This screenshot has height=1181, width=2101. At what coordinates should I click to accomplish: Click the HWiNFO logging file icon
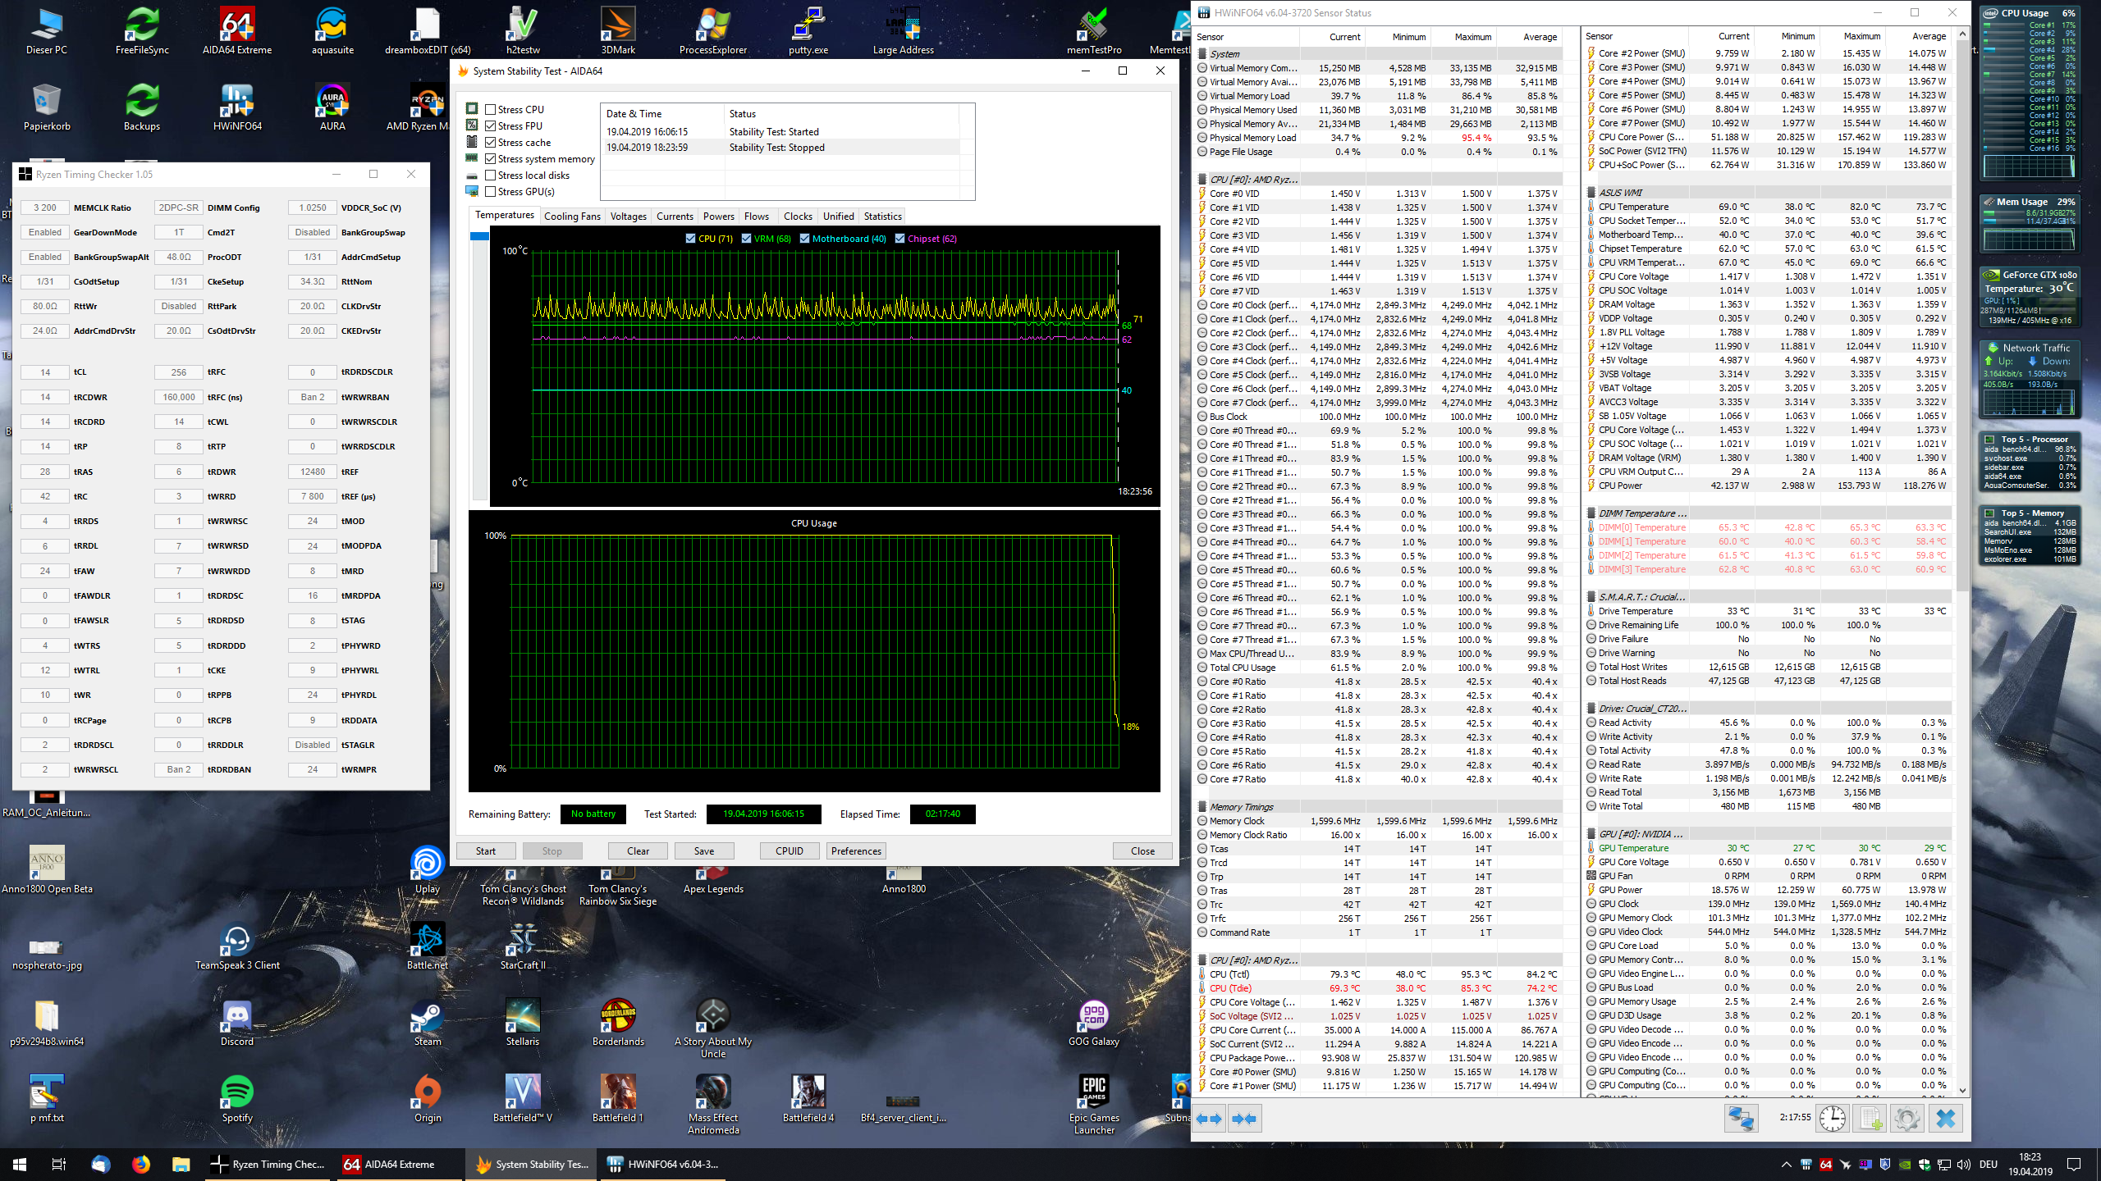(1871, 1119)
